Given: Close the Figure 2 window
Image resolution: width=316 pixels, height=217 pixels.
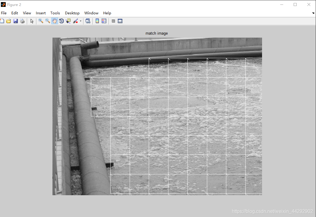Looking at the screenshot, I should (x=309, y=4).
